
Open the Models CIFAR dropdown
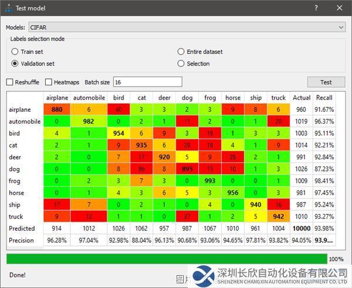tap(187, 27)
